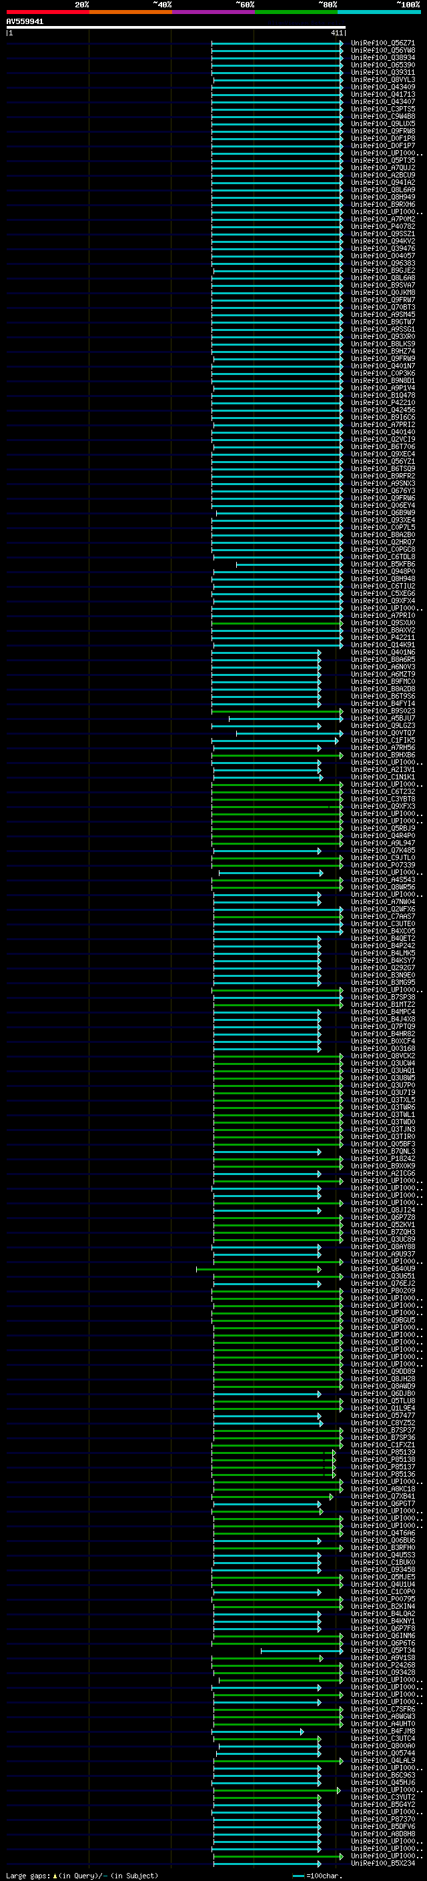This screenshot has height=1881, width=427.
Task: Select label UniRef100_B1Q478
Action: (383, 395)
